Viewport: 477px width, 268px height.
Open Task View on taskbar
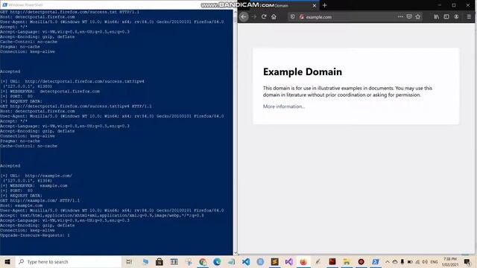coord(129,261)
